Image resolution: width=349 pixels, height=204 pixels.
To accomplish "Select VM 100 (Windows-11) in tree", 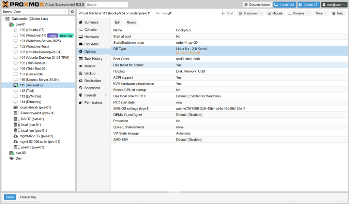I will click(33, 35).
